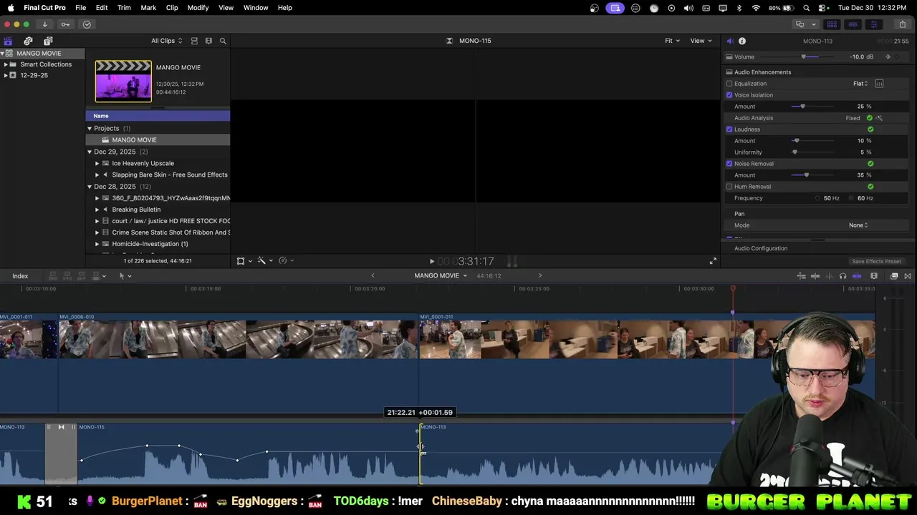The height and width of the screenshot is (515, 917).
Task: Open the Edit menu
Action: point(102,8)
